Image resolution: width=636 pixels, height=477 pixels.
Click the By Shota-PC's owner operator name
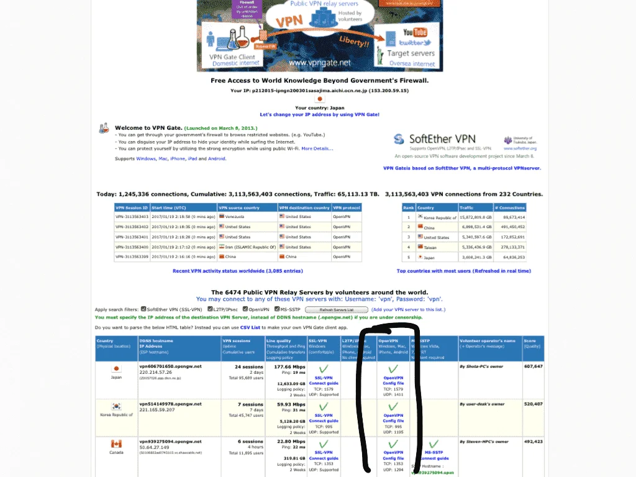(481, 366)
